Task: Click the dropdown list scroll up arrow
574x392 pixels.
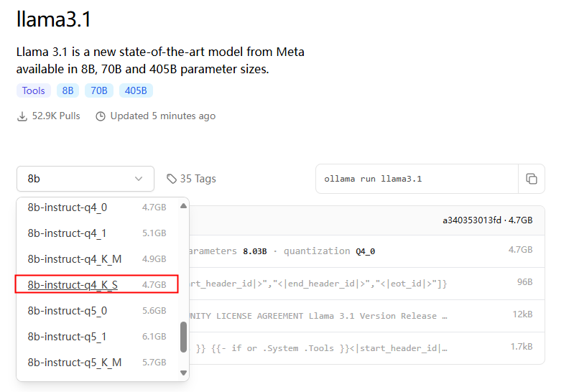Action: pyautogui.click(x=183, y=206)
